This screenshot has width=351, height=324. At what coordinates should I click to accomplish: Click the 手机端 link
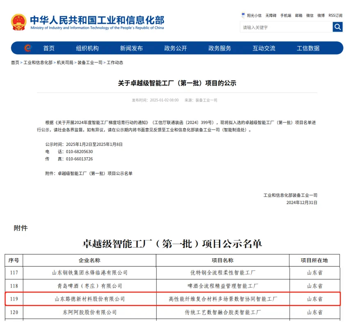[286, 16]
